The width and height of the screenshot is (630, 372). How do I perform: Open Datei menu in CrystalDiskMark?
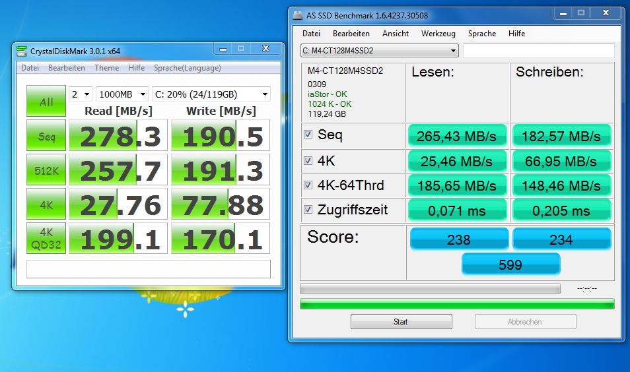30,68
